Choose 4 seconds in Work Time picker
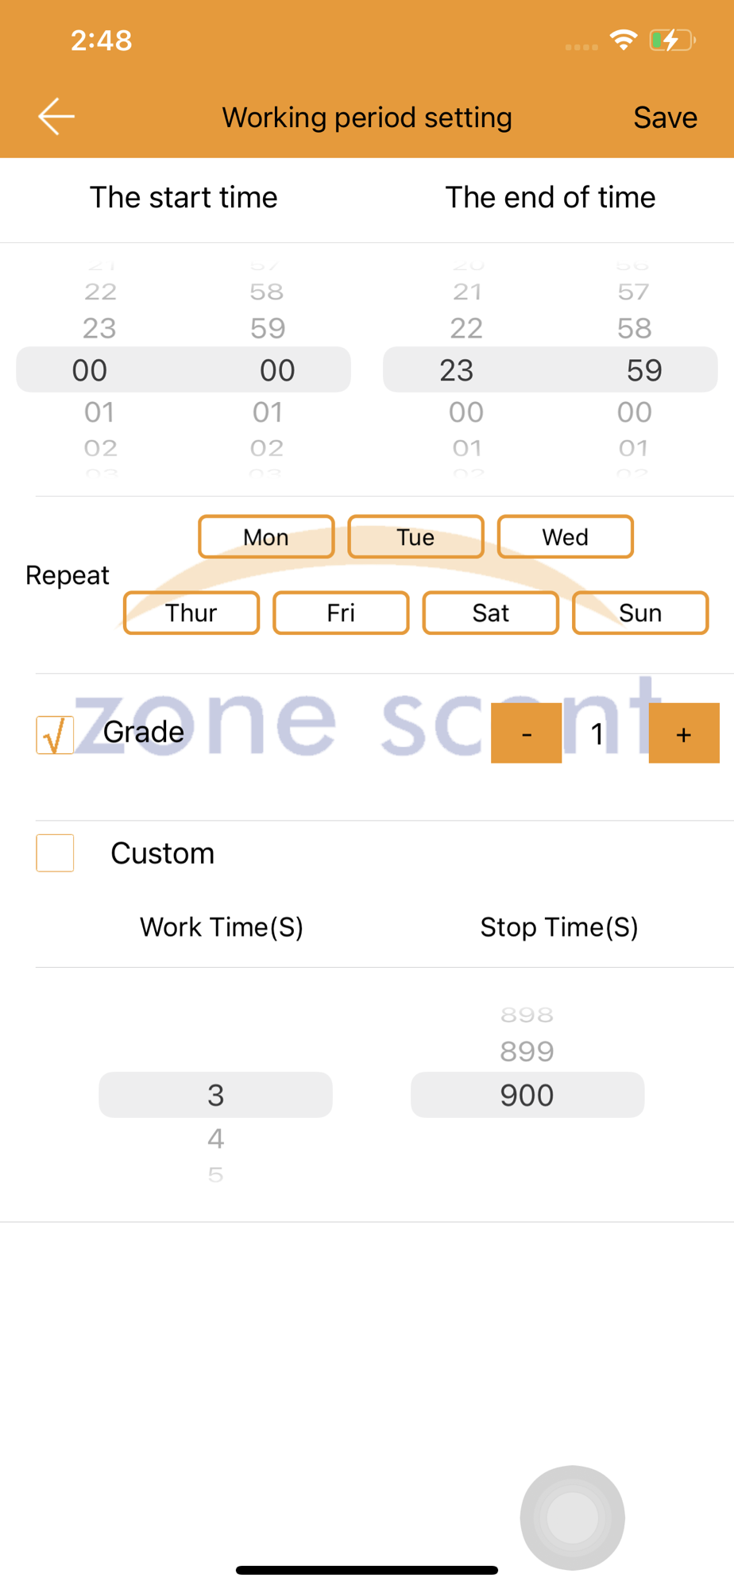 click(215, 1139)
